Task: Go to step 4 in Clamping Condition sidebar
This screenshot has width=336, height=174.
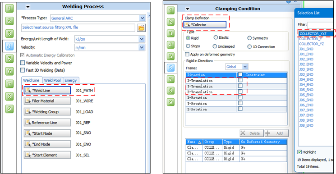Action: (x=170, y=45)
